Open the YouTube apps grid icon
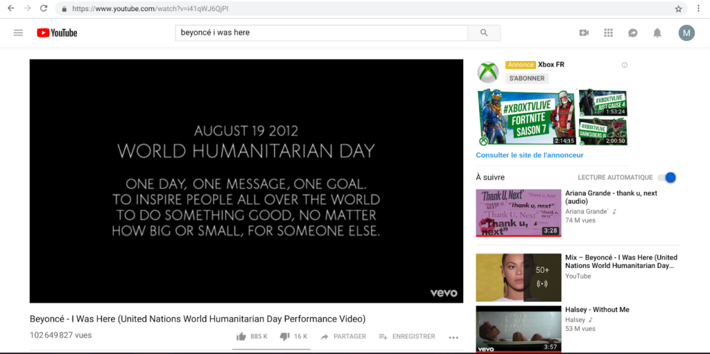Image resolution: width=710 pixels, height=354 pixels. [609, 33]
